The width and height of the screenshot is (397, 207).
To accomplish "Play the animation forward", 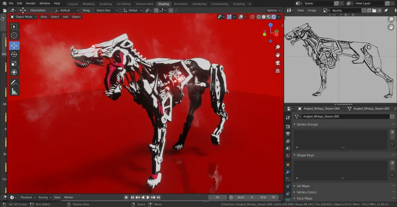I will (148, 197).
